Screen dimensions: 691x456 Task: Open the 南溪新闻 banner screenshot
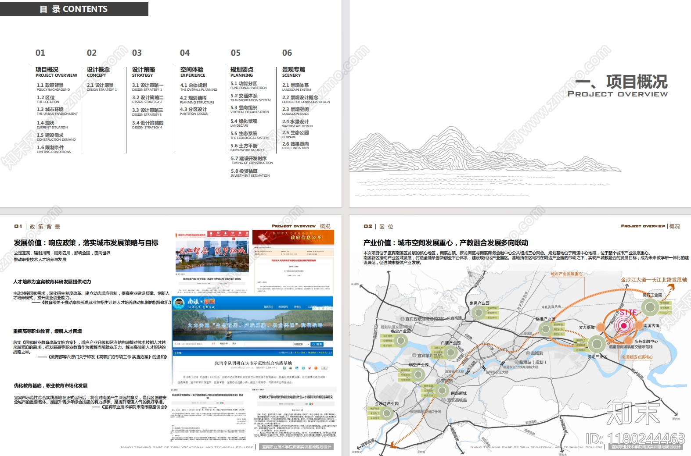(252, 318)
